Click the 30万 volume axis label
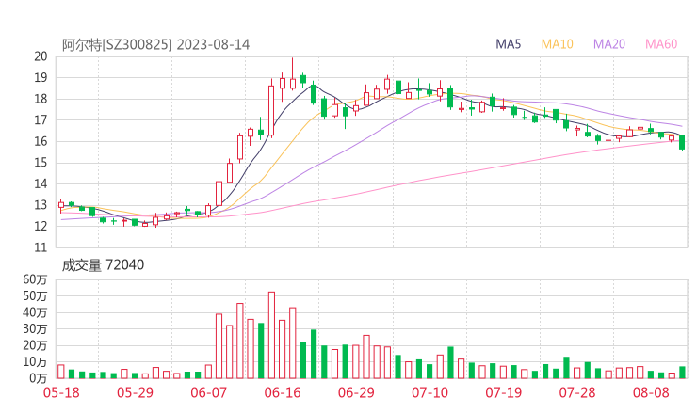The width and height of the screenshot is (697, 414). click(x=35, y=328)
